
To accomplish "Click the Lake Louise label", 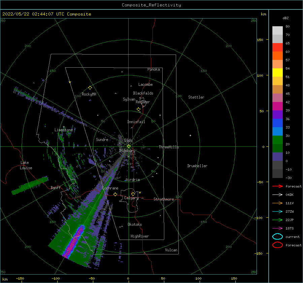I will [x=26, y=165].
